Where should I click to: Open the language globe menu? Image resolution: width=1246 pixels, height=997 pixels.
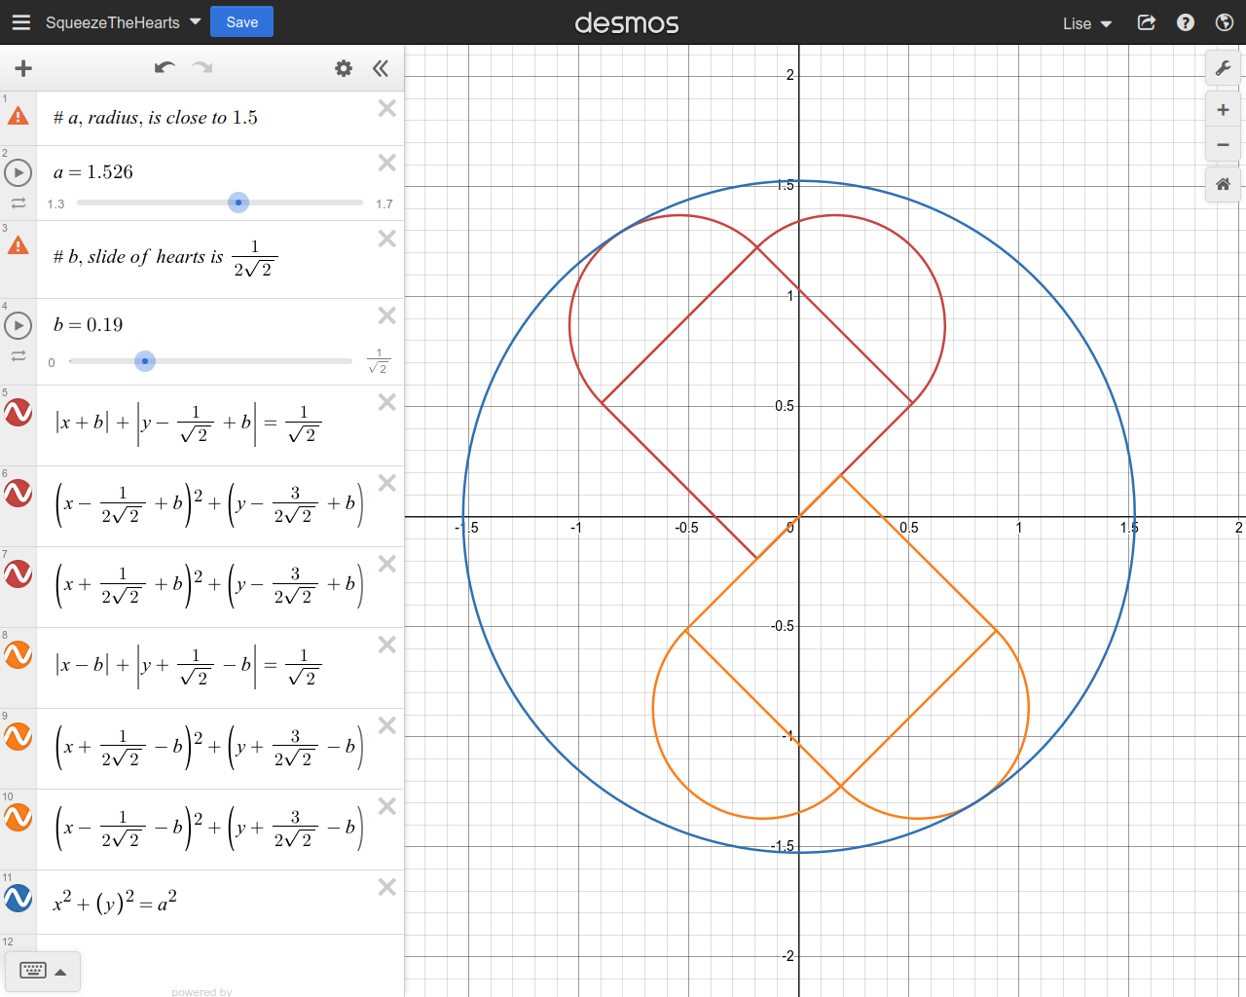tap(1225, 22)
